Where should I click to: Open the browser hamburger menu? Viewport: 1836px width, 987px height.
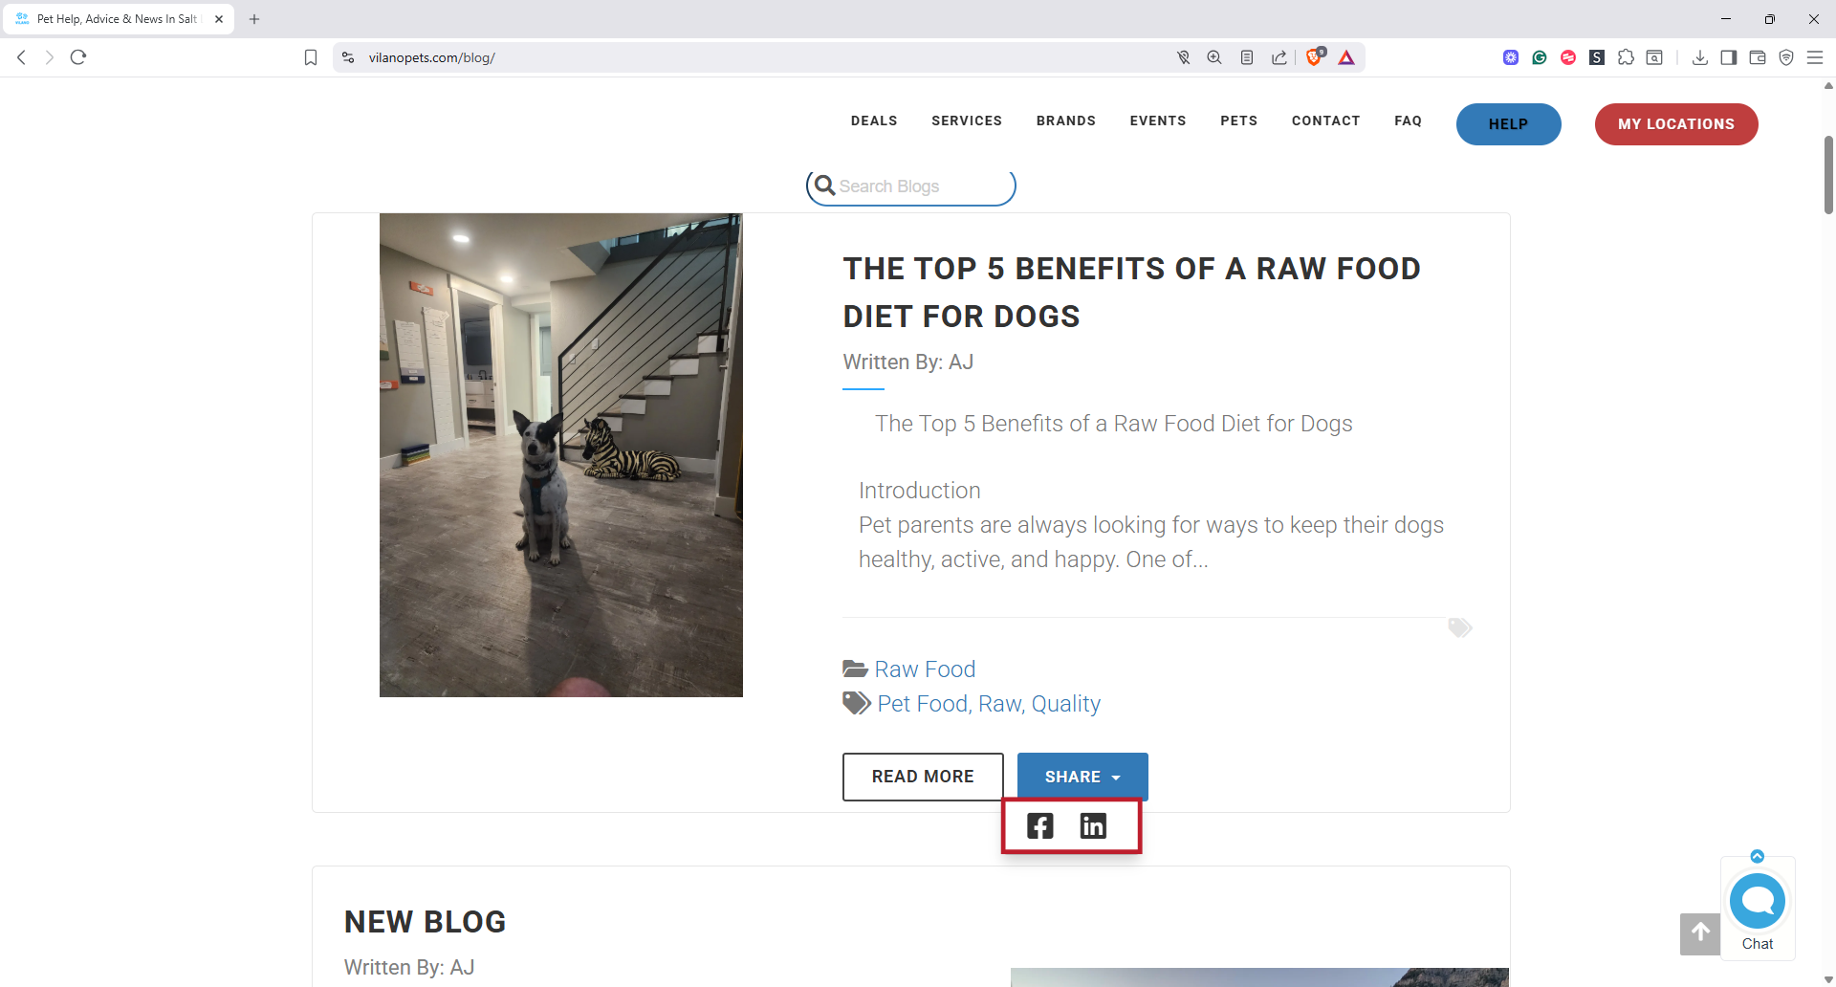[x=1815, y=57]
